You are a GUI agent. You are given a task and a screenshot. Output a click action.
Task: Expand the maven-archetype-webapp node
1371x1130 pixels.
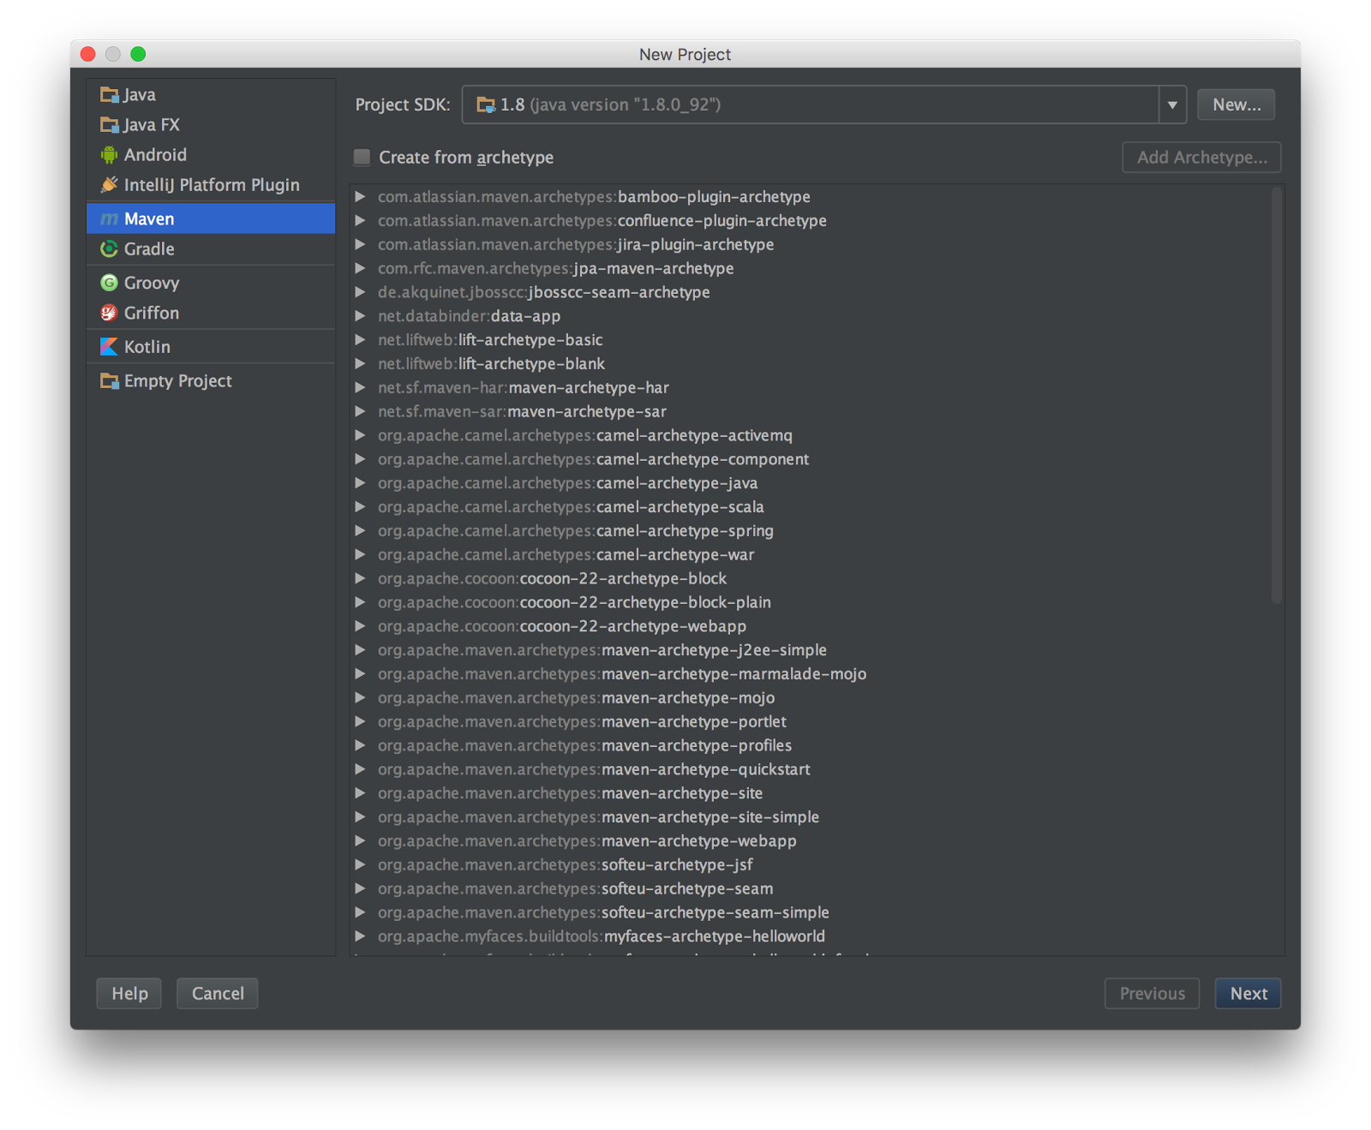pos(361,841)
